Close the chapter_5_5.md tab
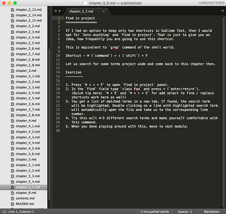Image resolution: width=226 pixels, height=214 pixels. click(x=104, y=11)
